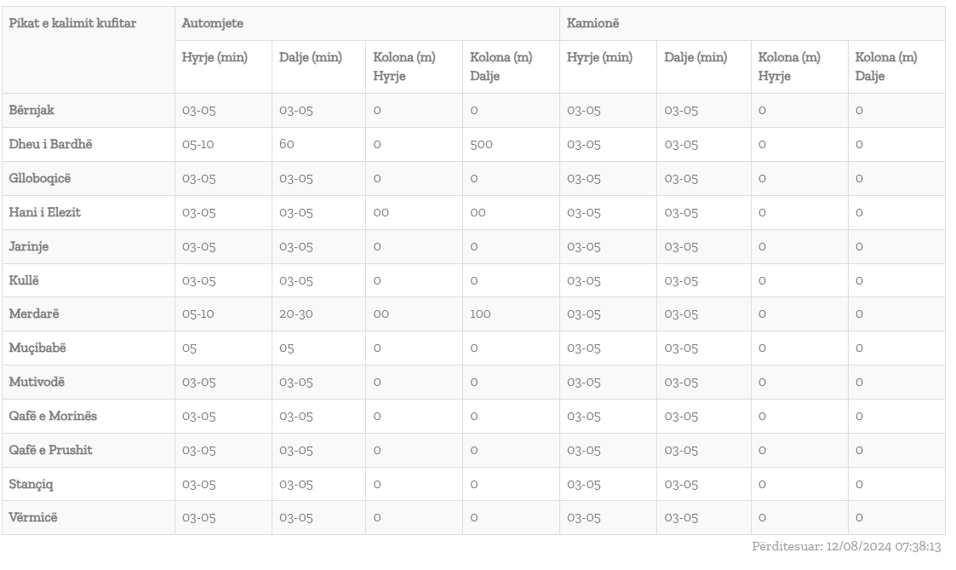Screen dimensions: 956x570
Task: Click the Hani i Elezit row label
Action: [x=45, y=212]
